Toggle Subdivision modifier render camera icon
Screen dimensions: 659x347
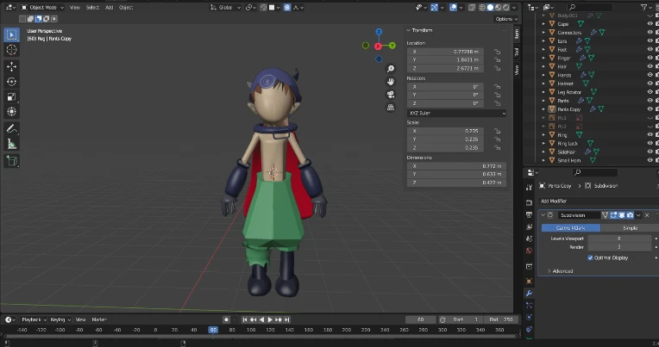(x=630, y=215)
